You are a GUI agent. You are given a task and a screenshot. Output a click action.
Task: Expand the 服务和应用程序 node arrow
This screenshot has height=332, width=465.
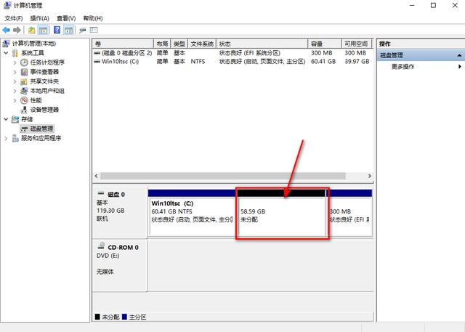tap(6, 138)
